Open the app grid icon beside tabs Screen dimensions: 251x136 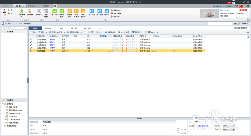pos(55,6)
